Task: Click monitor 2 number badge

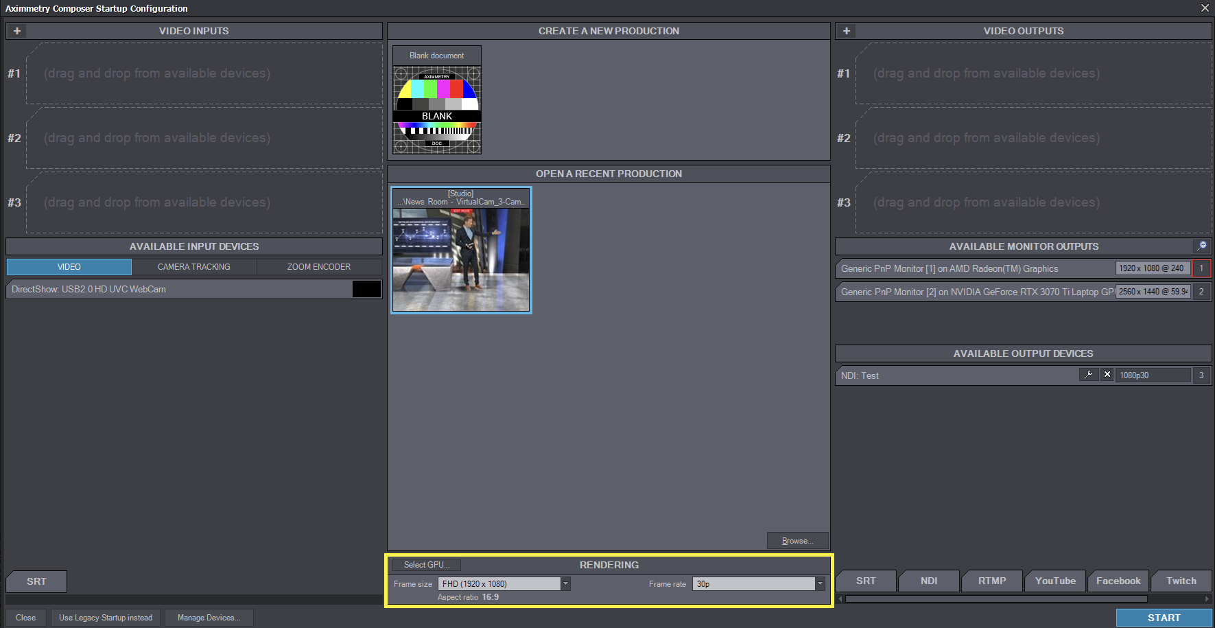Action: pos(1201,292)
